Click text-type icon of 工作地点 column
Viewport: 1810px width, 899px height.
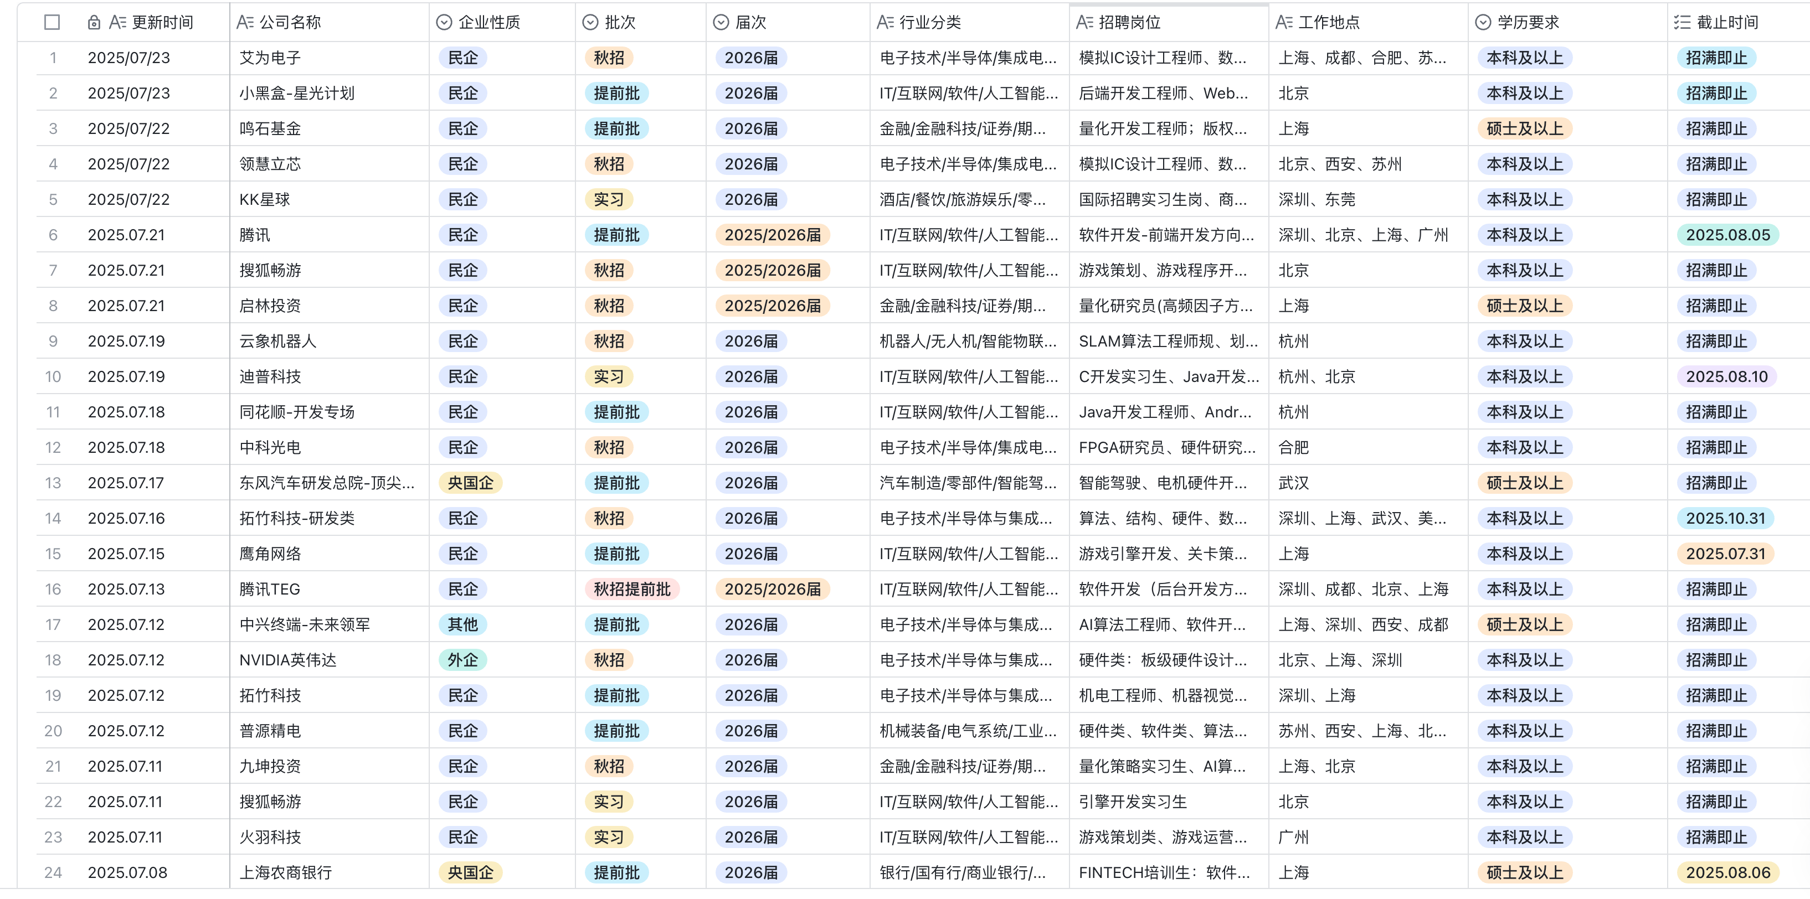coord(1284,23)
